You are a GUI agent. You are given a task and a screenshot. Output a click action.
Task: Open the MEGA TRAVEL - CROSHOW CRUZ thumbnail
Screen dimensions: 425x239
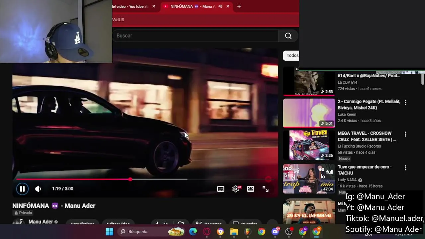309,145
